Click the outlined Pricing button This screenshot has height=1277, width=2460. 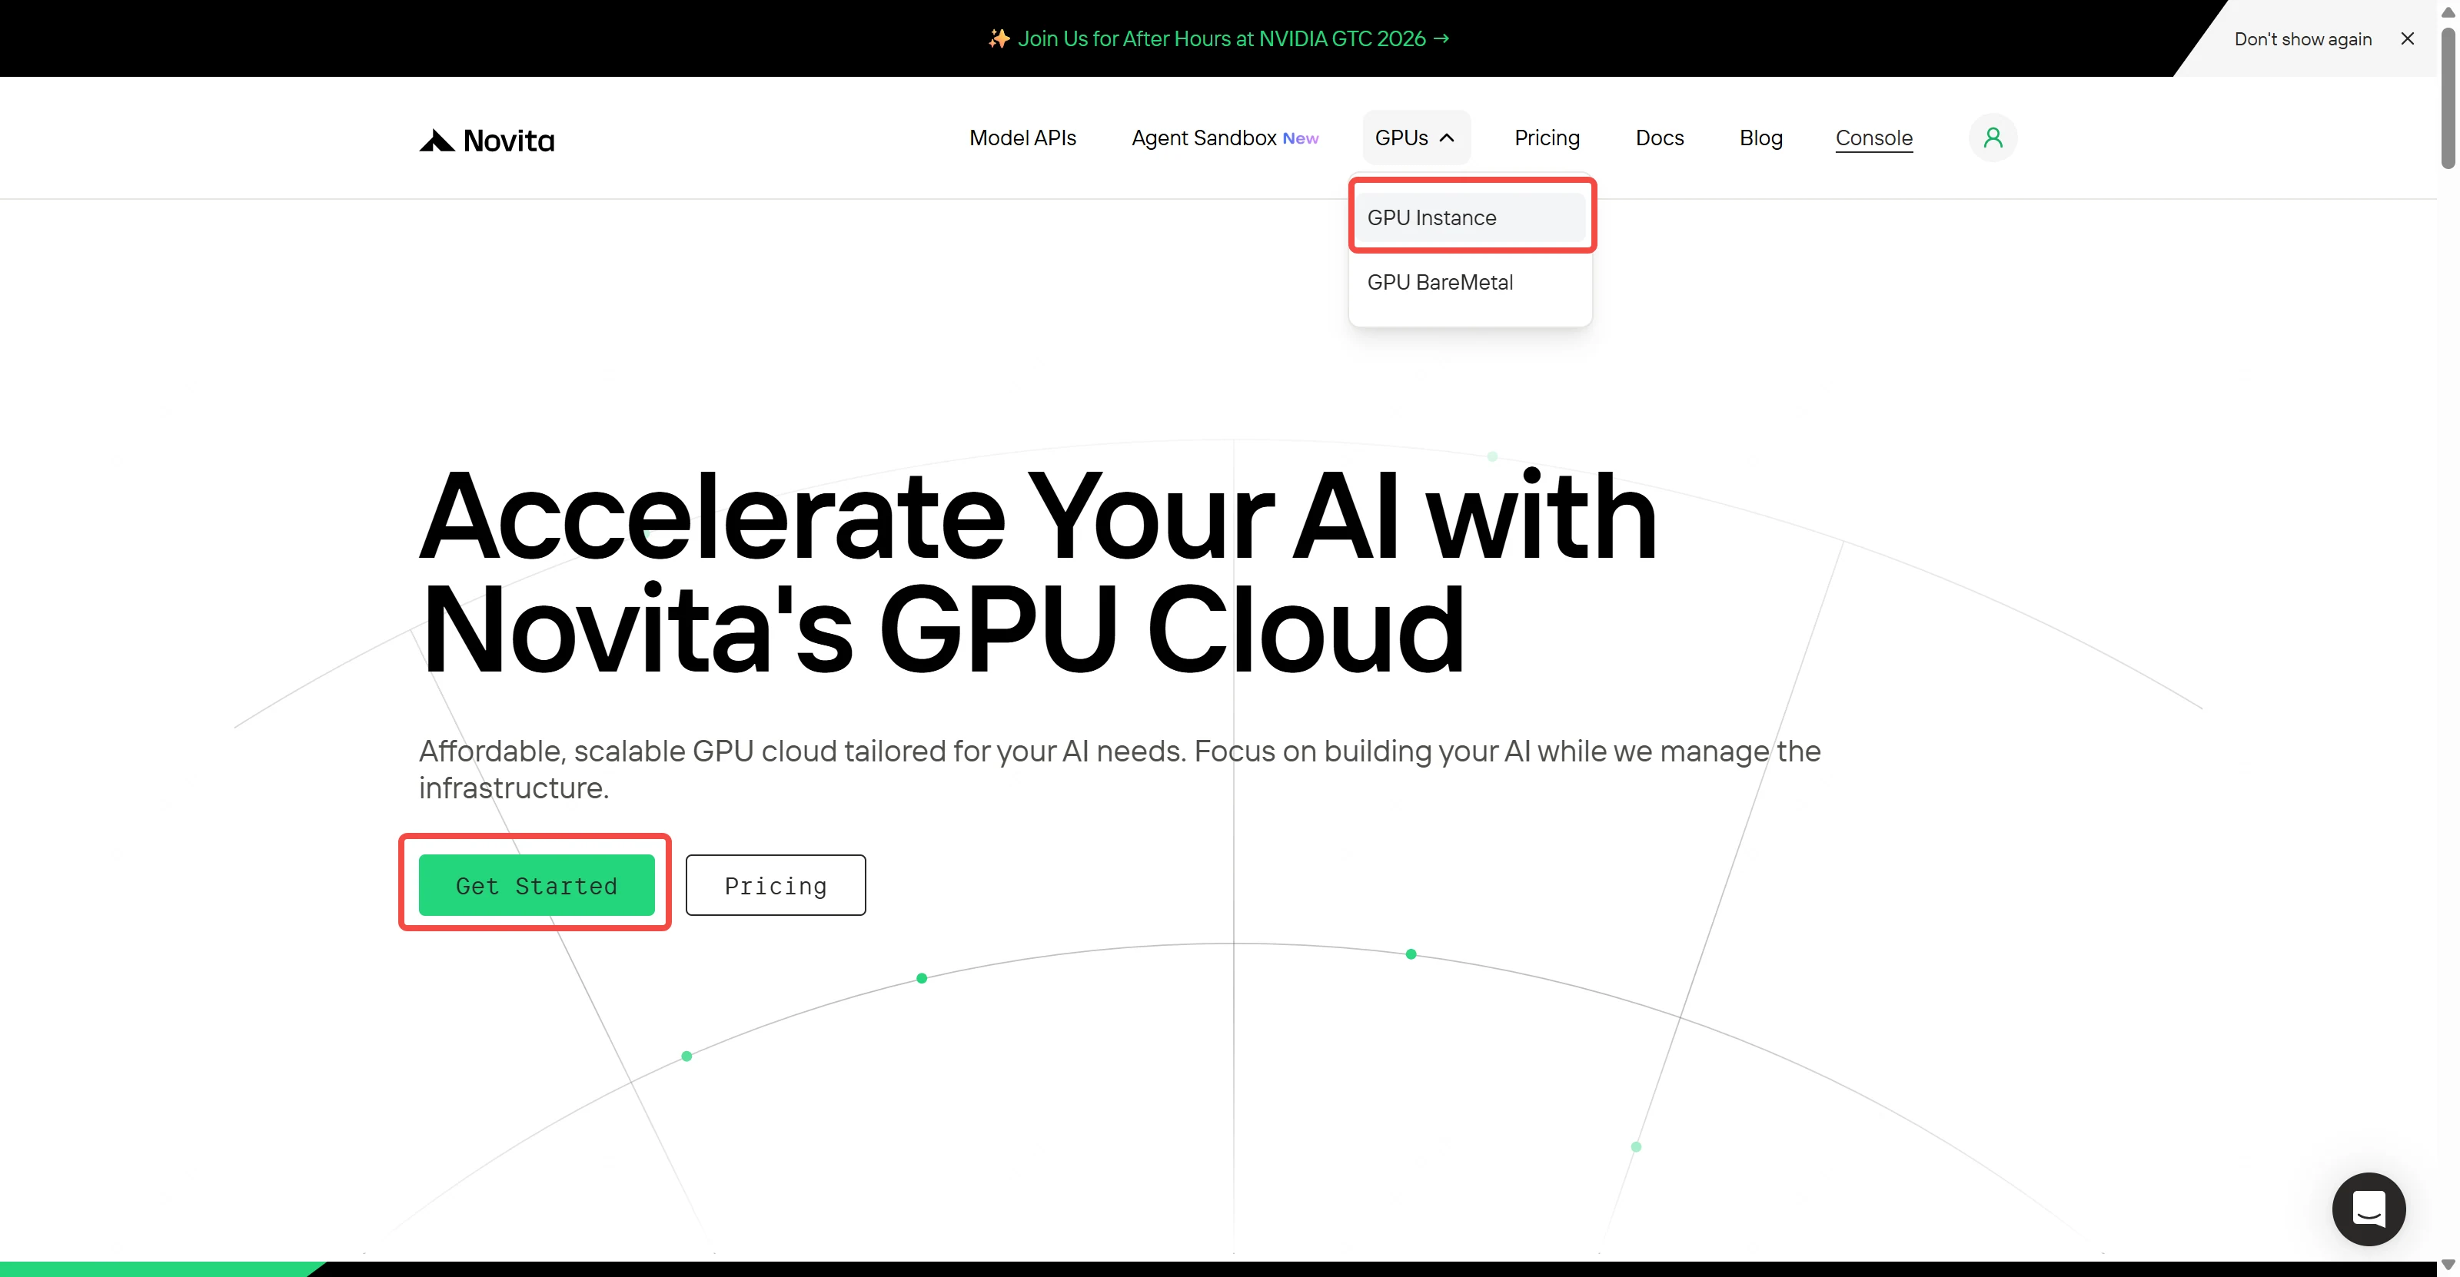pos(776,884)
